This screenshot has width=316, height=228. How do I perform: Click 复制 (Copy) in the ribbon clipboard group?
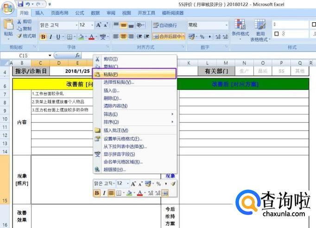(25, 29)
